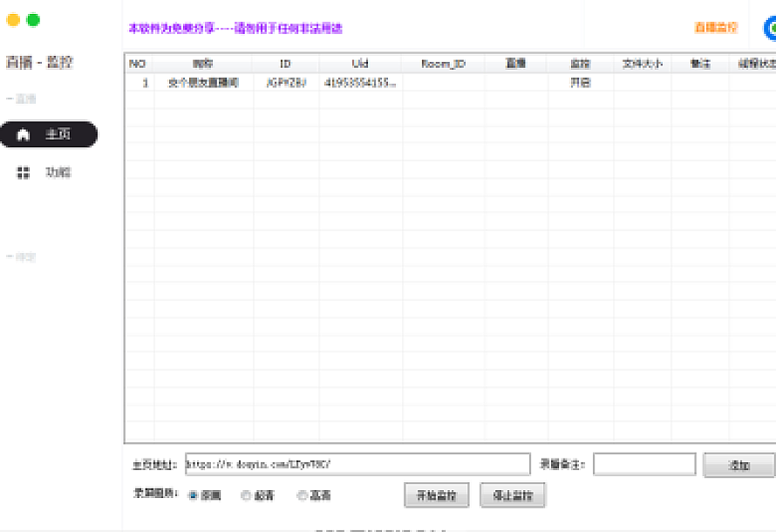
Task: Click the yellow window control dot
Action: [13, 19]
